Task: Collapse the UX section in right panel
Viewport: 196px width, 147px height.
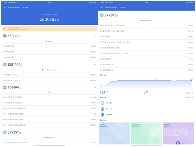Action: click(192, 15)
